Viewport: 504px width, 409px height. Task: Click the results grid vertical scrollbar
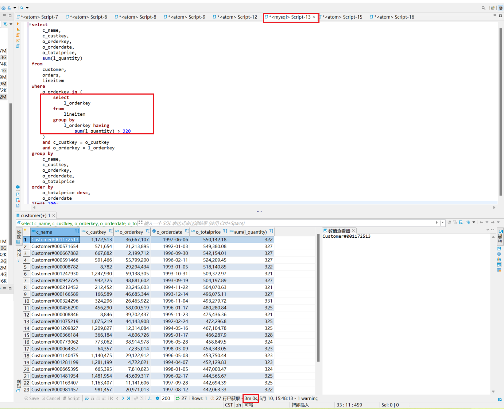pos(318,298)
